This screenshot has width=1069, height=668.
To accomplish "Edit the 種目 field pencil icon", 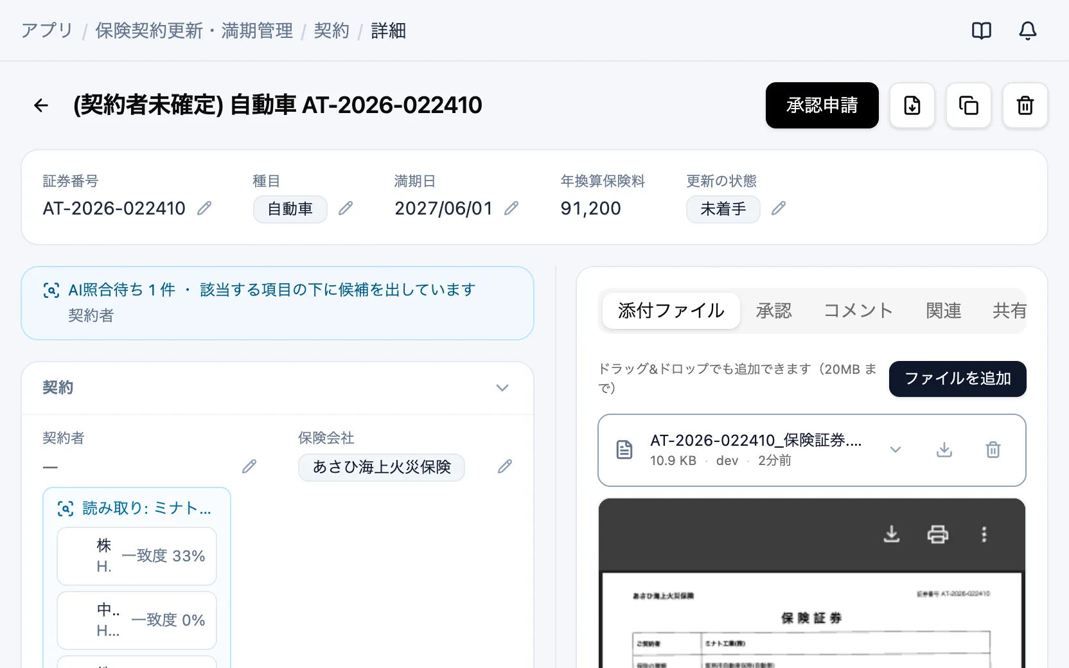I will (346, 208).
